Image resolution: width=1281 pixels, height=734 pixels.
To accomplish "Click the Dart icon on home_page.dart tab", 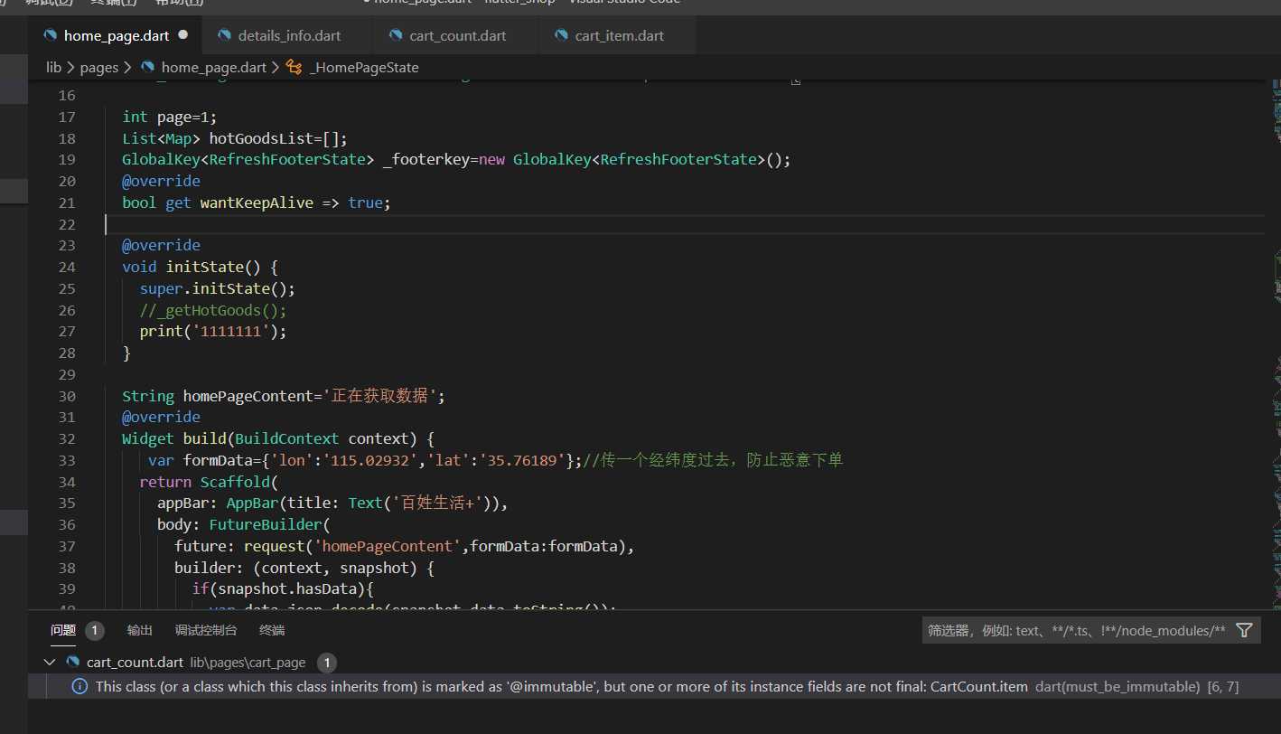I will coord(50,36).
